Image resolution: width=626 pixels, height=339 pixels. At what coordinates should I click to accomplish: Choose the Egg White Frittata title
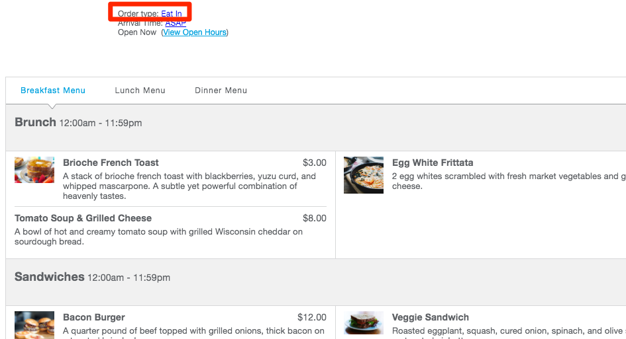433,163
